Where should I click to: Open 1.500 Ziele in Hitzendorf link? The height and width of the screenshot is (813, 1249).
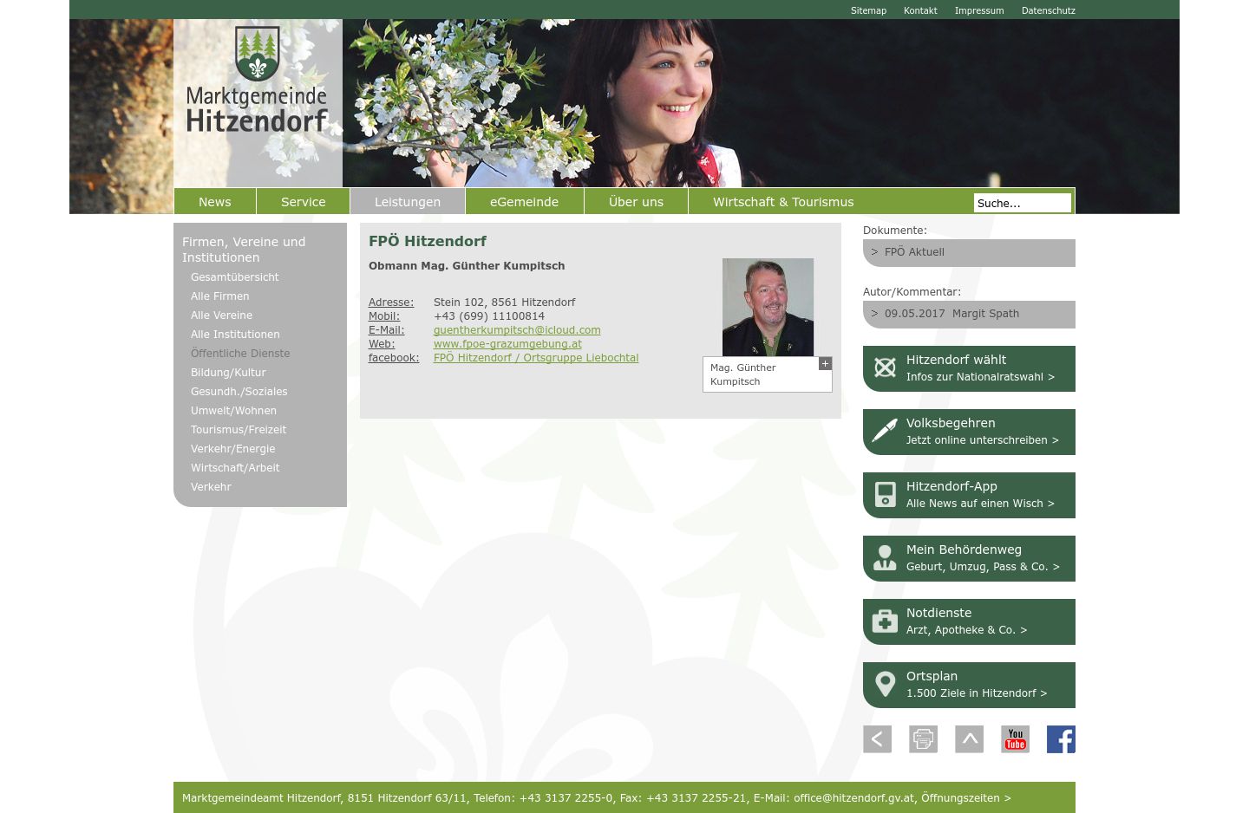point(977,693)
